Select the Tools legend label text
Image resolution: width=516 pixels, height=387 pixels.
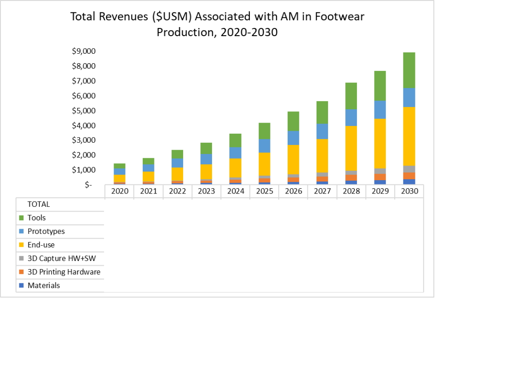(x=37, y=218)
